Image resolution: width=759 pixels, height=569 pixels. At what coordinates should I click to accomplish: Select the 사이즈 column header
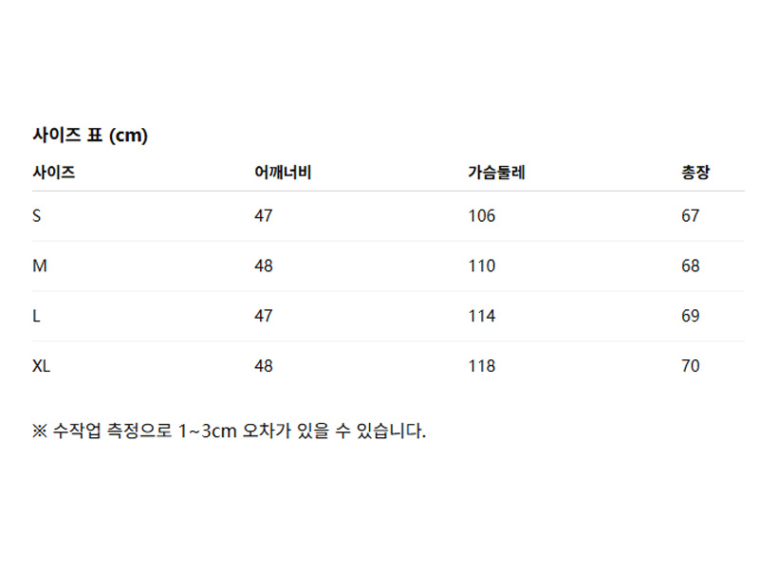(x=53, y=174)
